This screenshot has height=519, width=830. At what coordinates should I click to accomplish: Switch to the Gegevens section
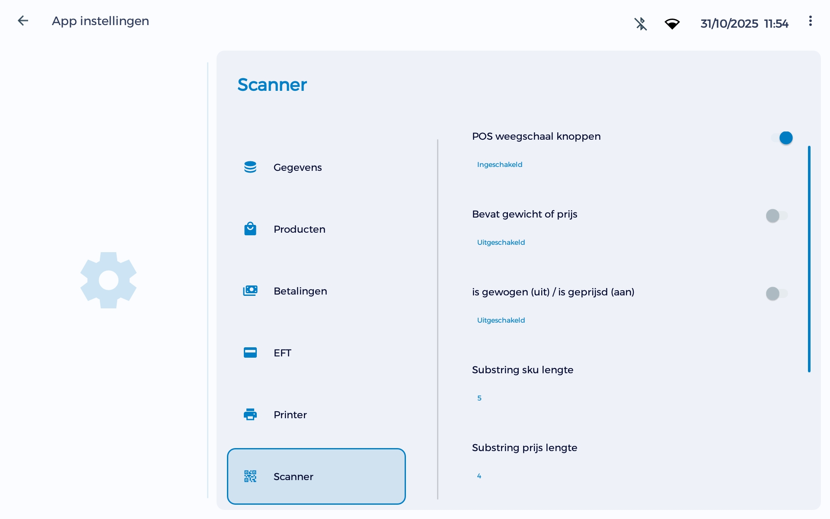pyautogui.click(x=297, y=167)
